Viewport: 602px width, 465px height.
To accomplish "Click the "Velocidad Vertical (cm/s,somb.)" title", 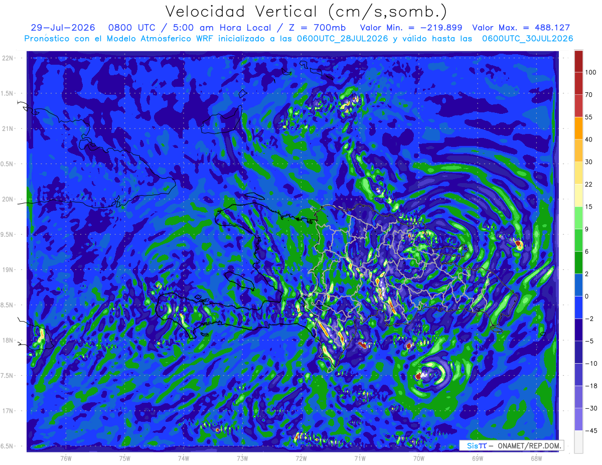I will 306,12.
